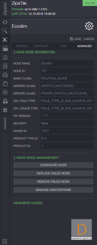Click REMOVE FAILED NODE button
This screenshot has width=97, height=245.
[x=53, y=182]
